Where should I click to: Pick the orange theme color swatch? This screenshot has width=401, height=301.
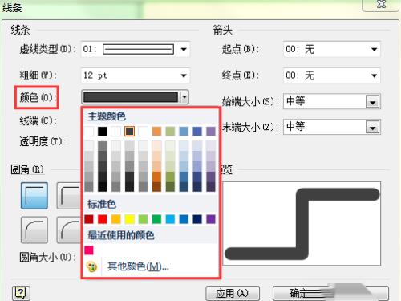click(x=156, y=132)
